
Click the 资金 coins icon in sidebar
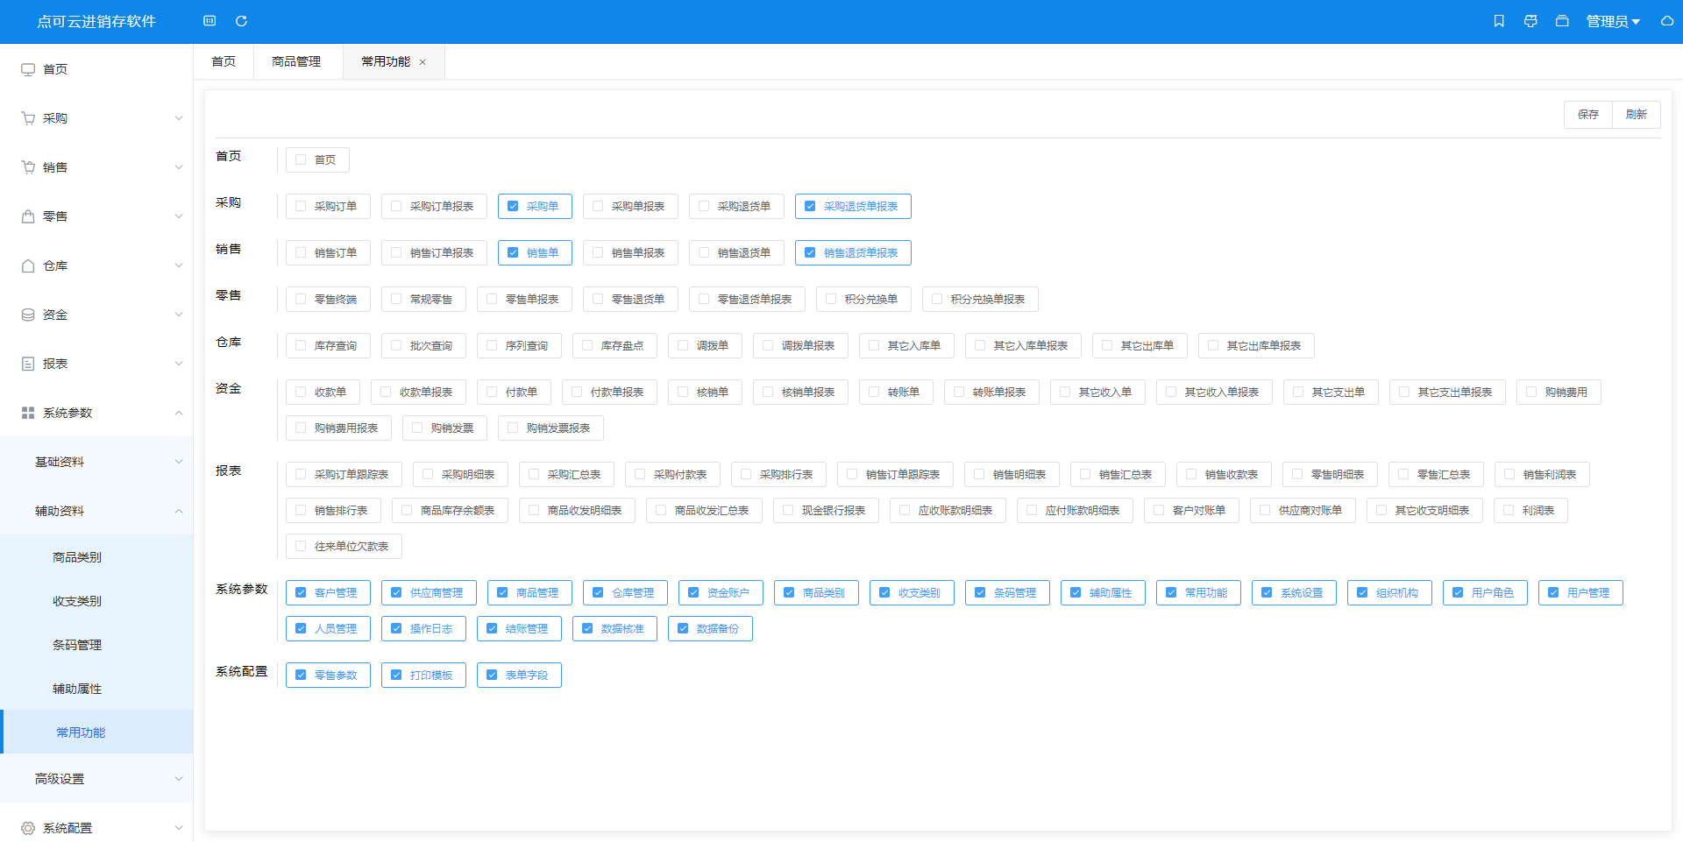pyautogui.click(x=28, y=315)
